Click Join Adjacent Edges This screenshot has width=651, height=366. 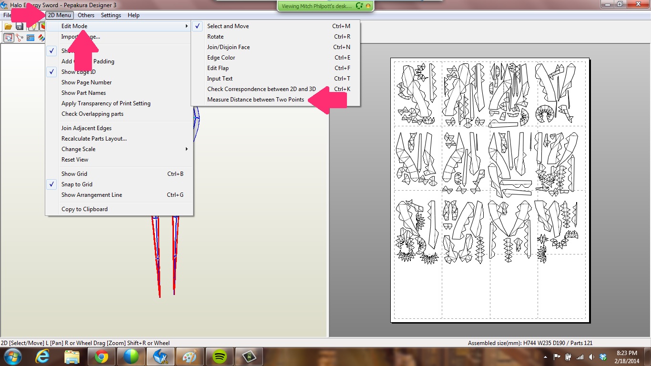[119, 128]
